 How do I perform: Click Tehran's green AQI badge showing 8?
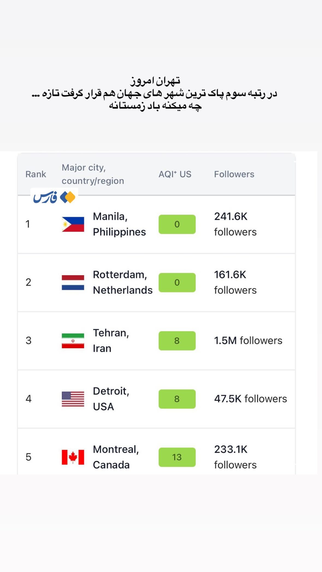177,341
